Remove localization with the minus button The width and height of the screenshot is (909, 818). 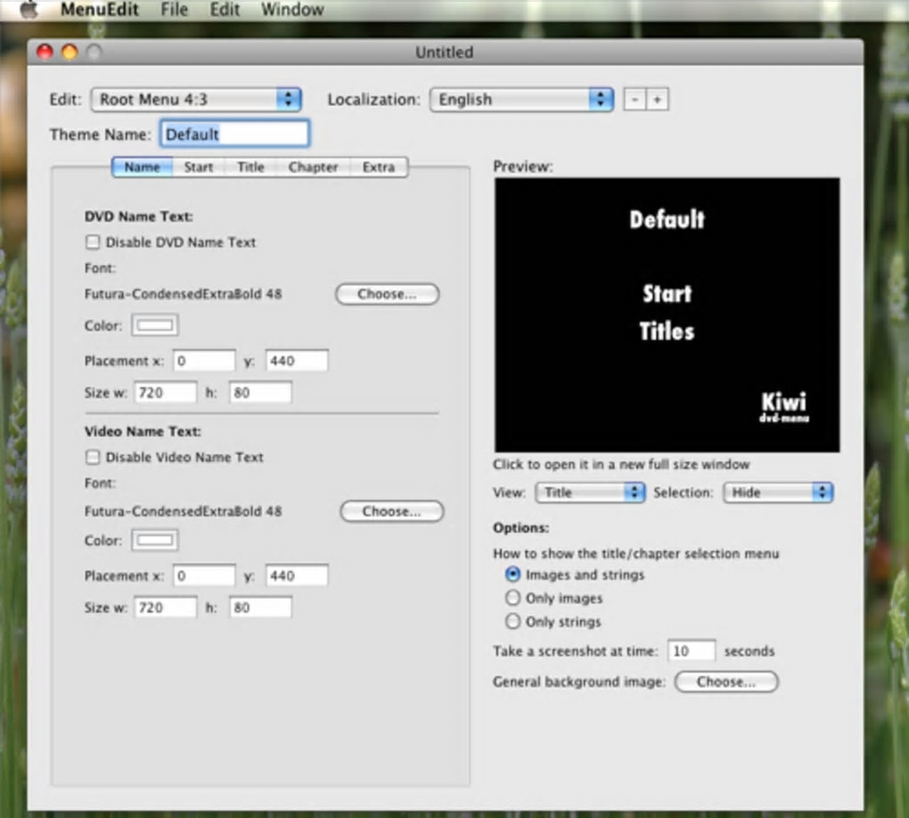pyautogui.click(x=635, y=100)
